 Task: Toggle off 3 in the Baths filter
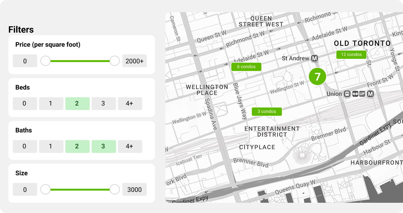[103, 146]
